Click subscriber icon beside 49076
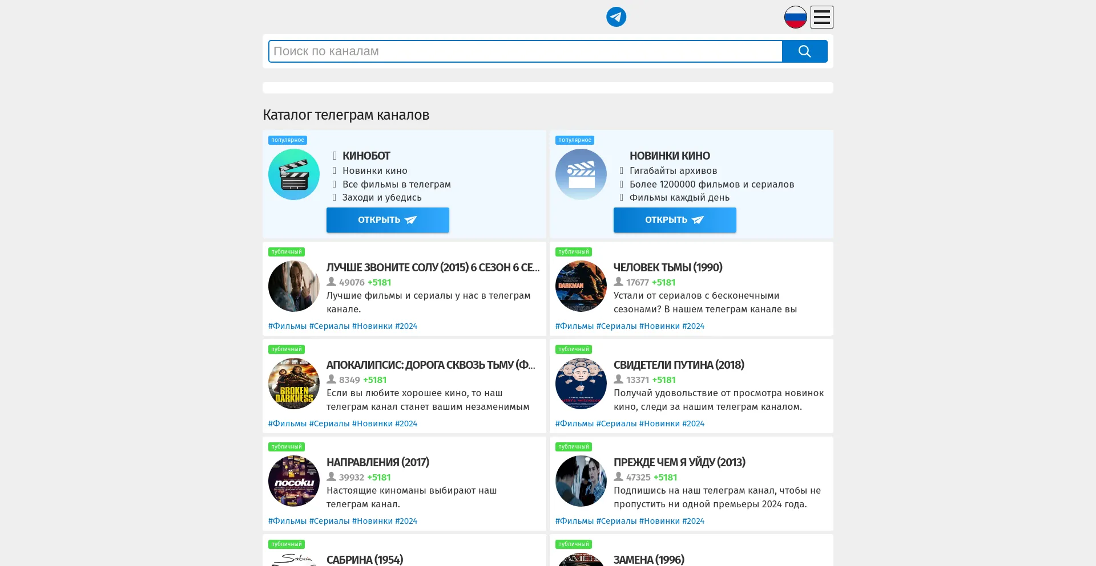The height and width of the screenshot is (566, 1096). 331,282
